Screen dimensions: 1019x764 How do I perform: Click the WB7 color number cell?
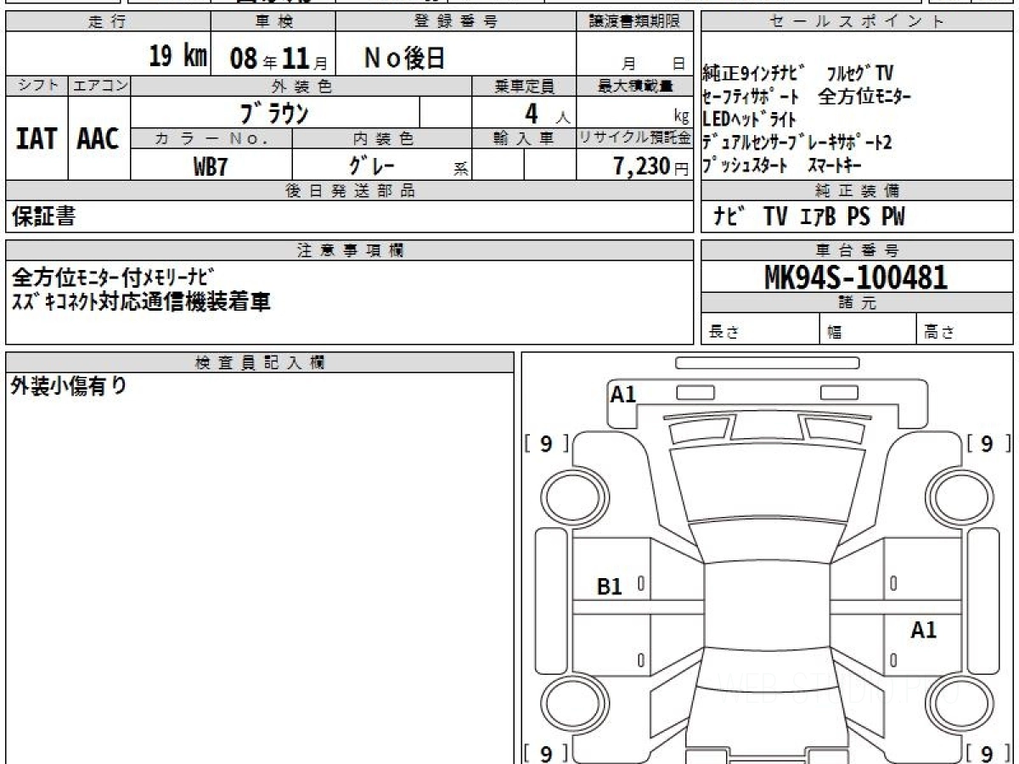(x=211, y=166)
